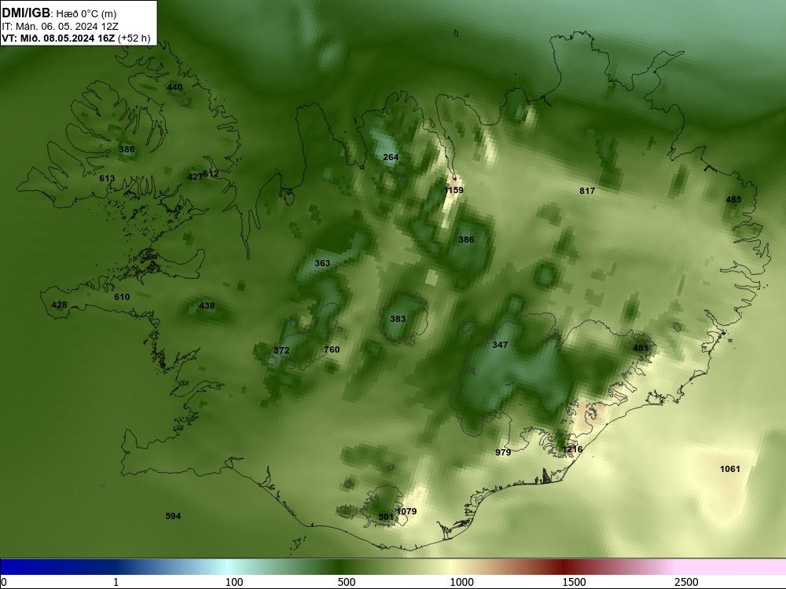
Task: Click the 100 tick on the color scale
Action: point(234,582)
